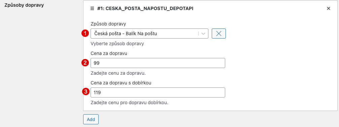Click the red number 3 marker

(x=86, y=92)
